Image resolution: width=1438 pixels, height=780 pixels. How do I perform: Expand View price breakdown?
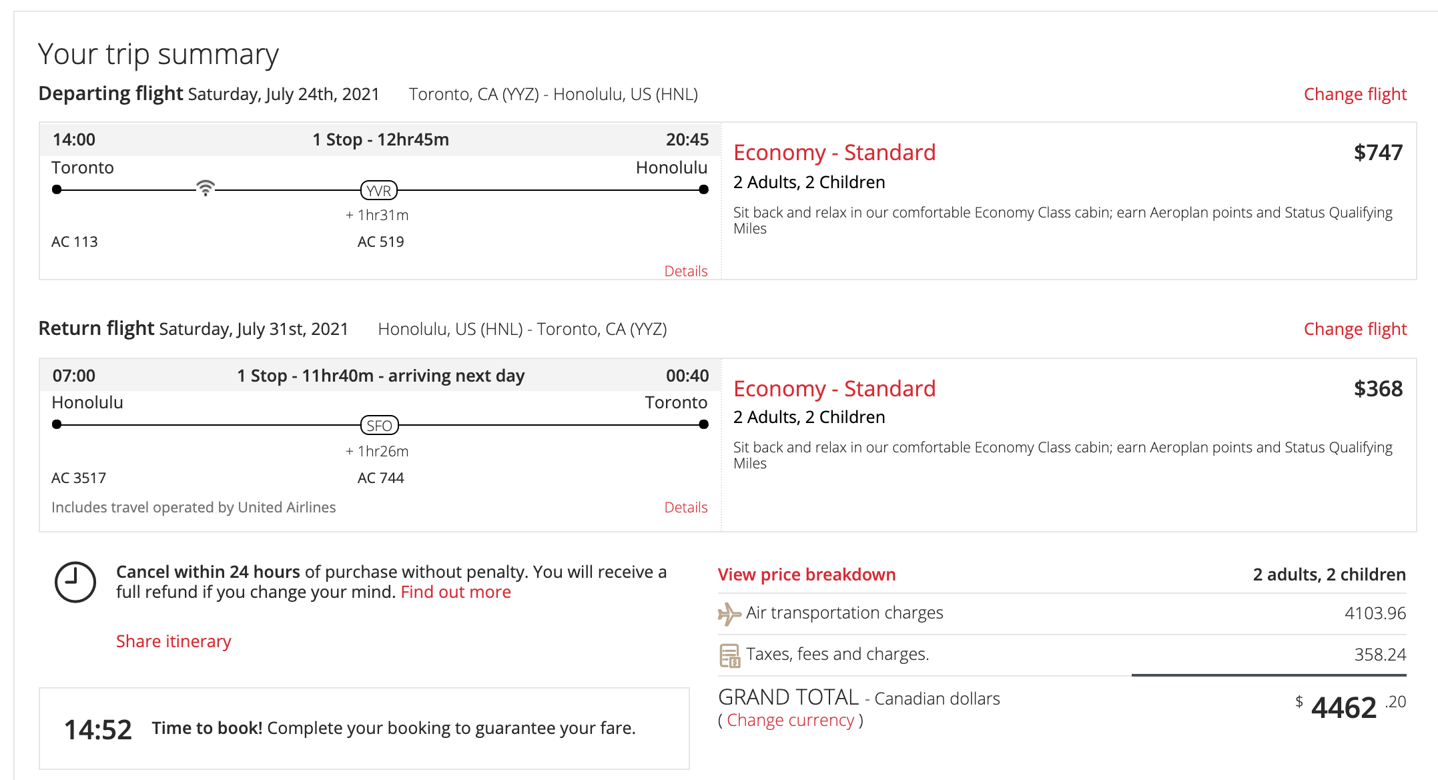tap(806, 574)
